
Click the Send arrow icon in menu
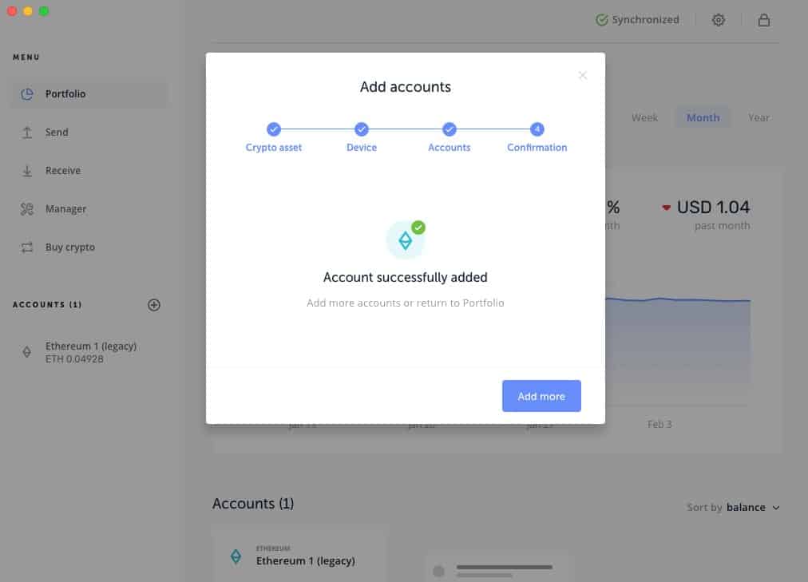click(x=27, y=133)
